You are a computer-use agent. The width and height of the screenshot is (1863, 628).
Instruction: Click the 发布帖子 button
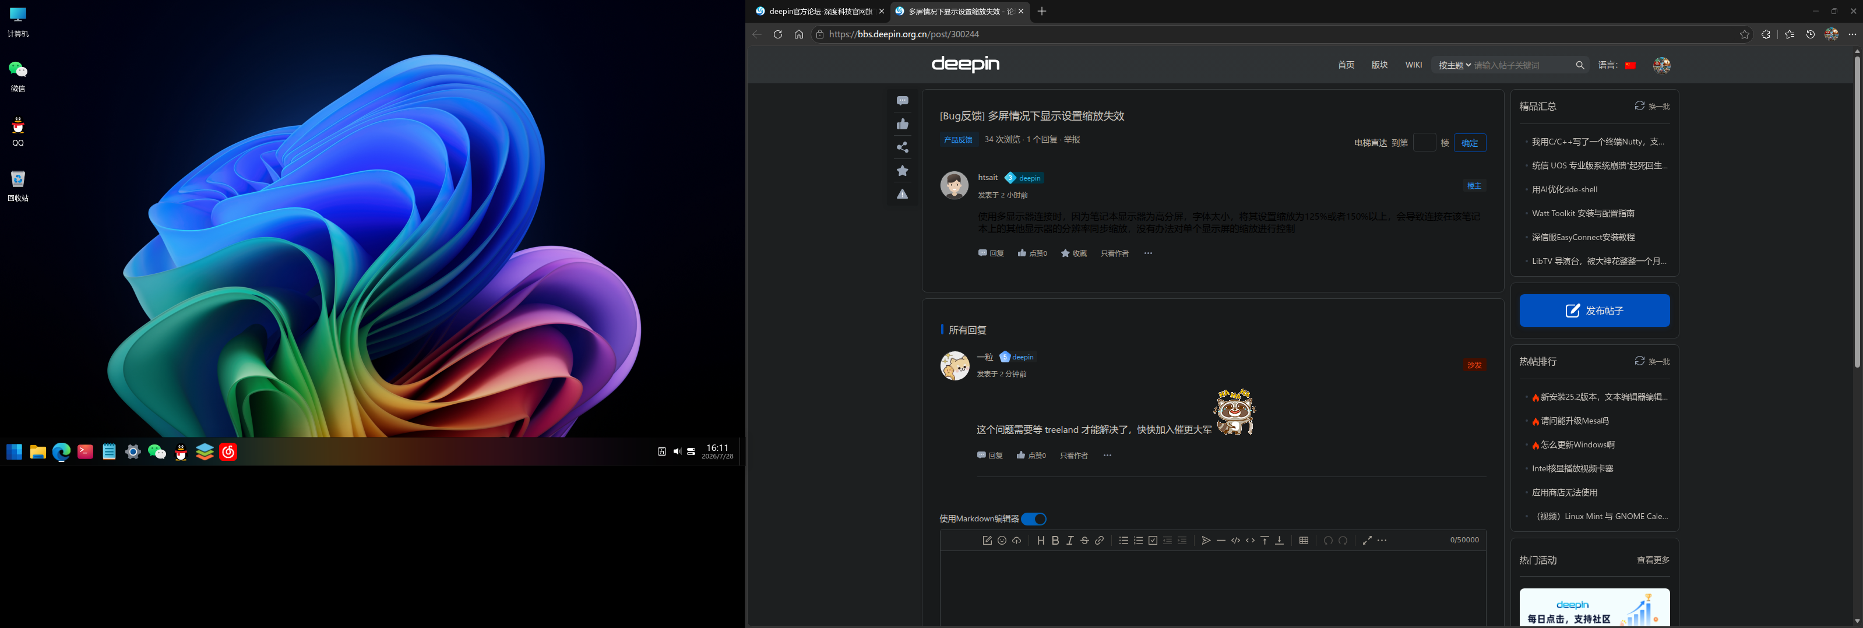coord(1594,311)
